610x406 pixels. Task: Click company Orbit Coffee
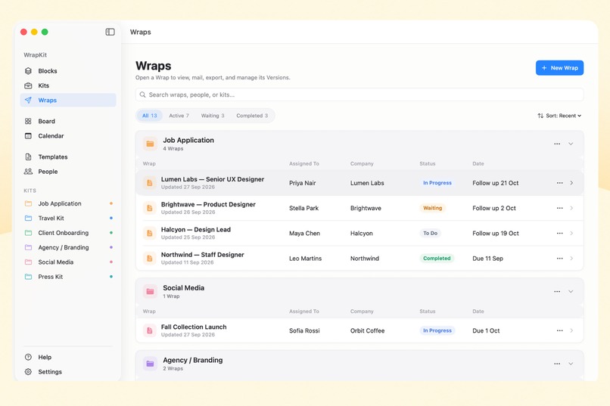(367, 330)
